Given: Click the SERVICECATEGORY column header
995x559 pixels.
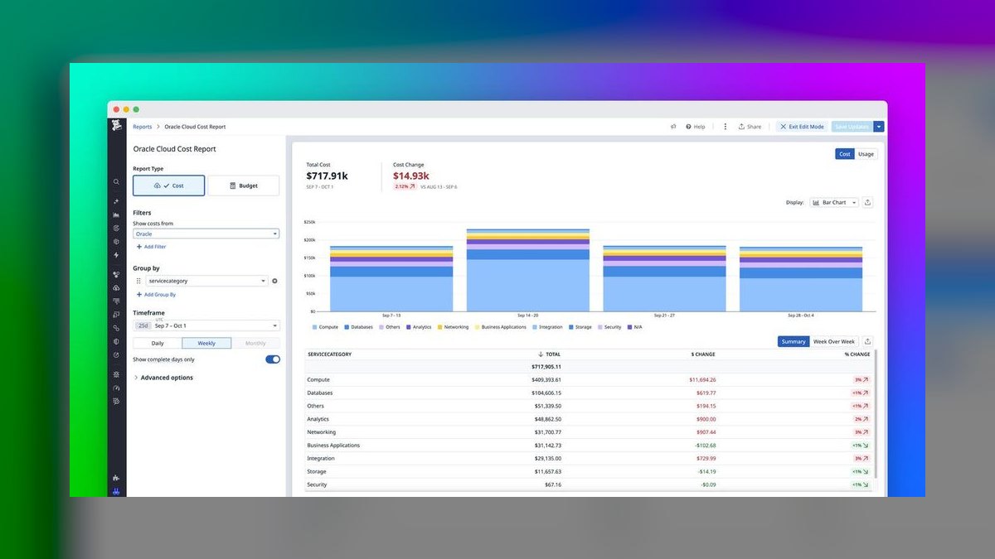Looking at the screenshot, I should pos(329,354).
